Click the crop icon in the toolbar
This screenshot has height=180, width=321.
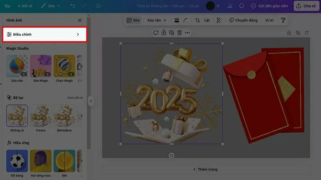coord(197,20)
